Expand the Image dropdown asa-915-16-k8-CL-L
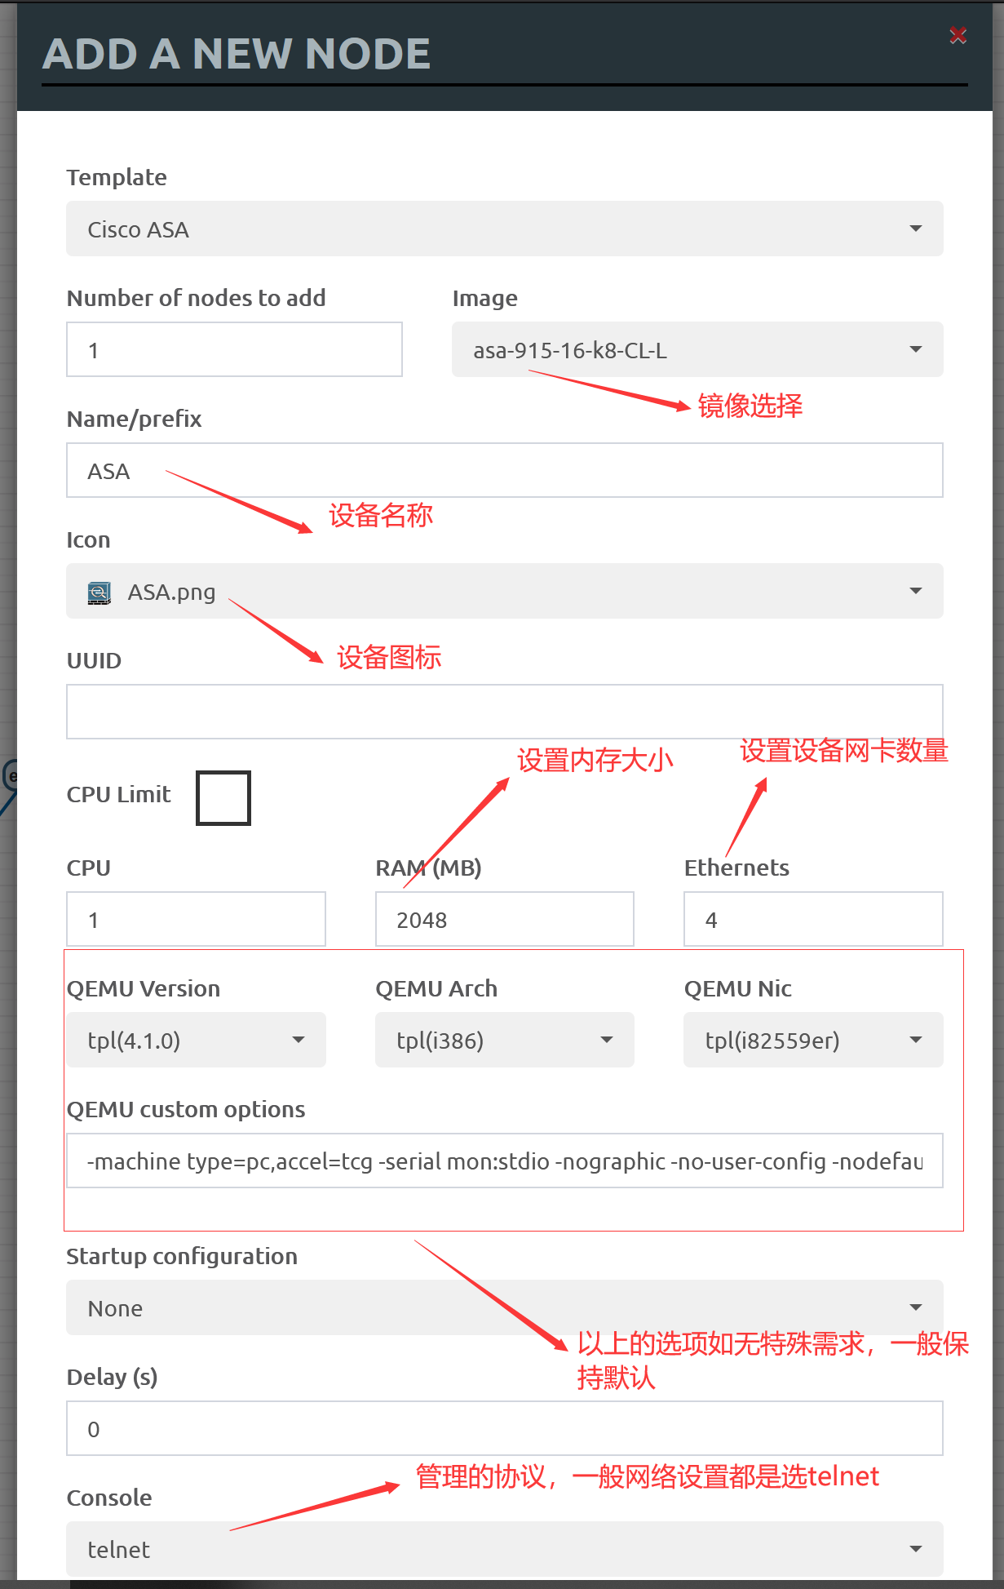 pyautogui.click(x=697, y=349)
